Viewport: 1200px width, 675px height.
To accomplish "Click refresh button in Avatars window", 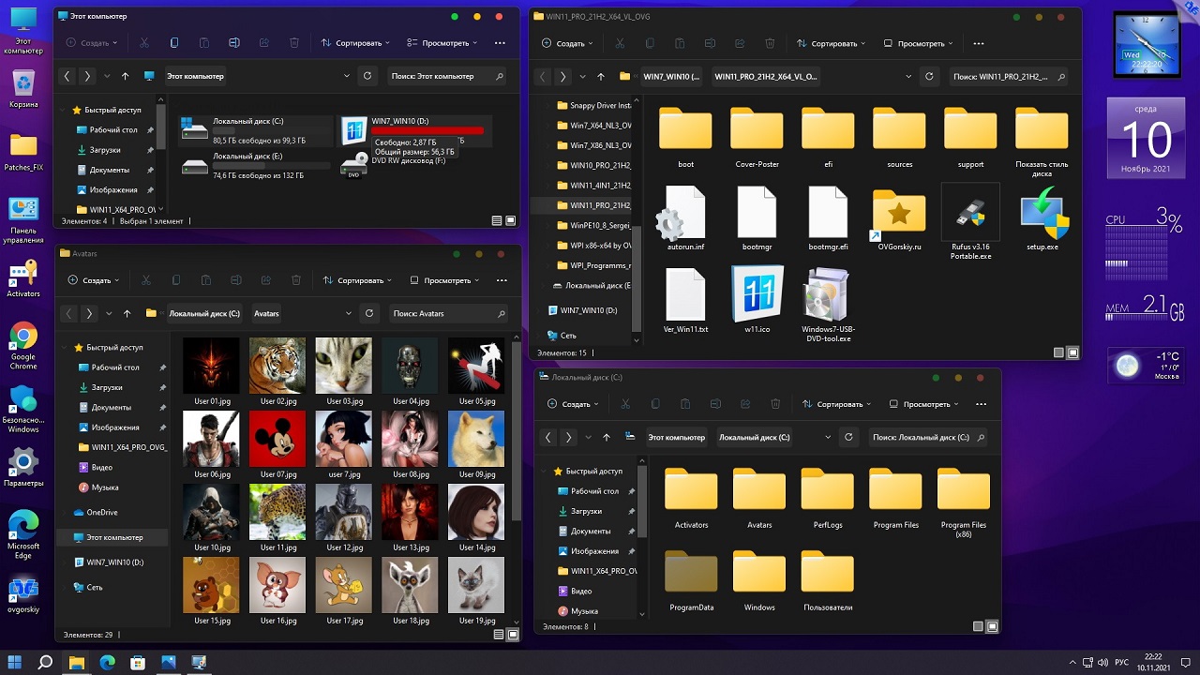I will (x=369, y=313).
